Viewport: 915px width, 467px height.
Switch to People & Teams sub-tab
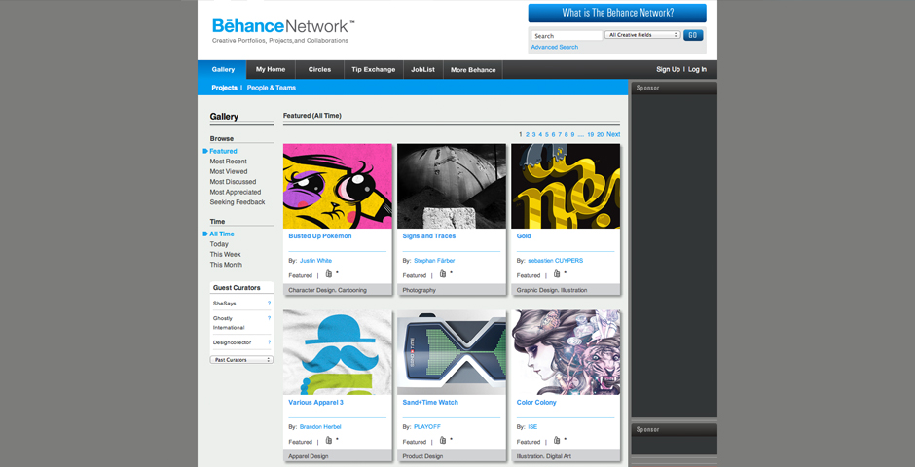point(272,88)
